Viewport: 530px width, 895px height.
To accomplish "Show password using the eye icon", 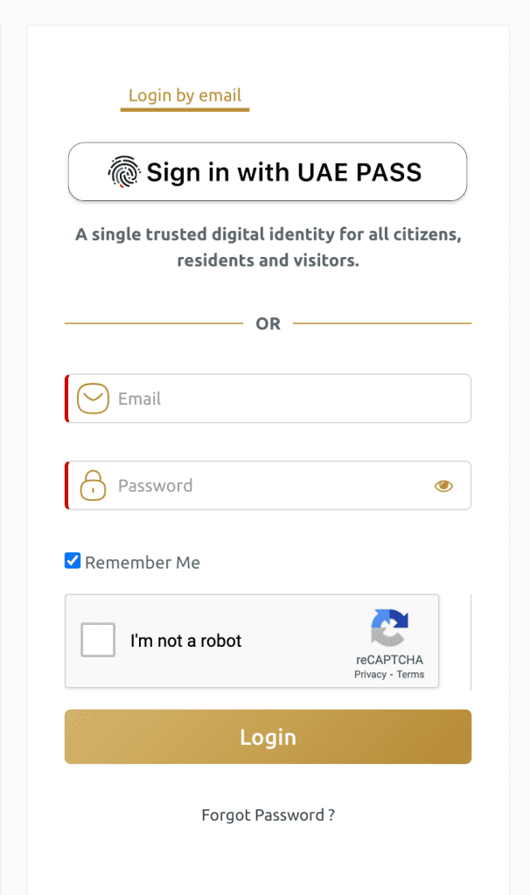I will [x=443, y=486].
